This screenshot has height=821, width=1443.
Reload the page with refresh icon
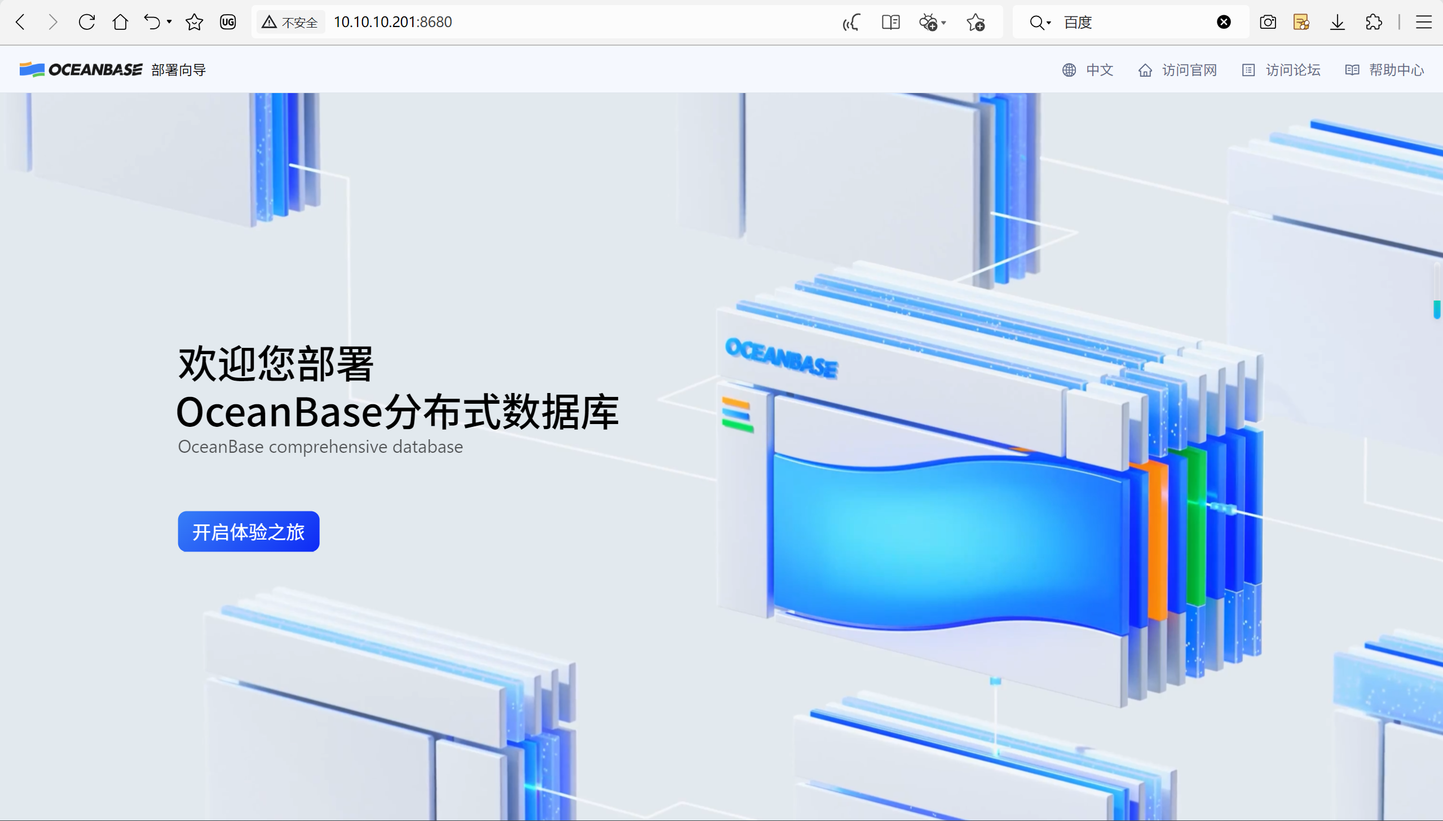[x=87, y=22]
